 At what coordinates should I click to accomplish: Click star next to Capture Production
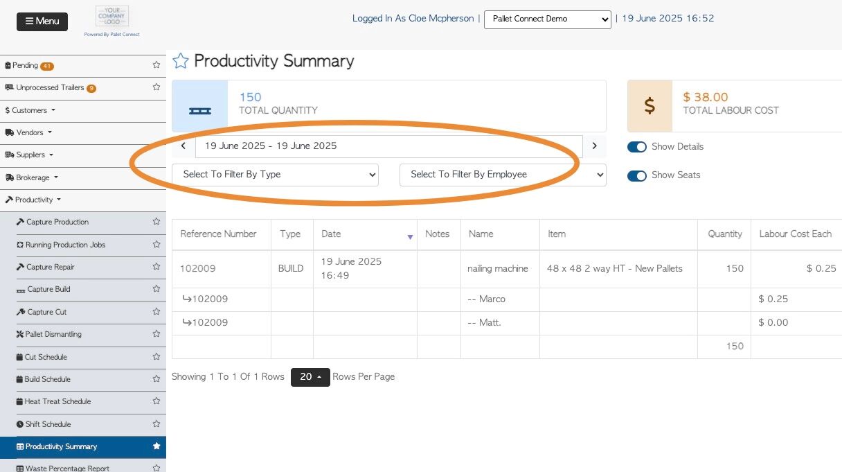click(x=156, y=222)
